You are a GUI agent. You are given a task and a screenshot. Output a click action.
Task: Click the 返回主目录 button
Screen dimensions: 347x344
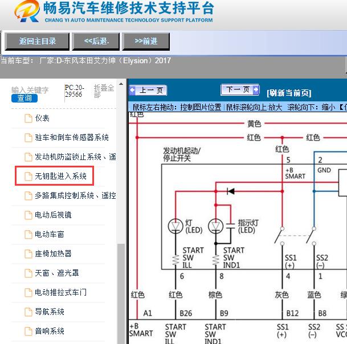[x=37, y=42]
